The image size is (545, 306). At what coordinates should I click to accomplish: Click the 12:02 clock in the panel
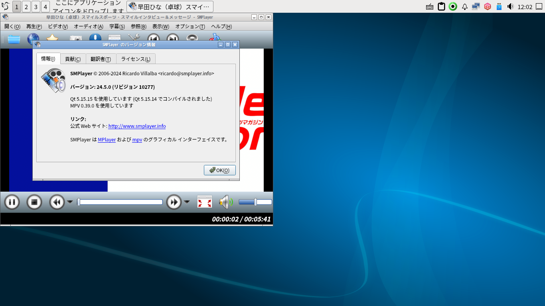pos(525,7)
